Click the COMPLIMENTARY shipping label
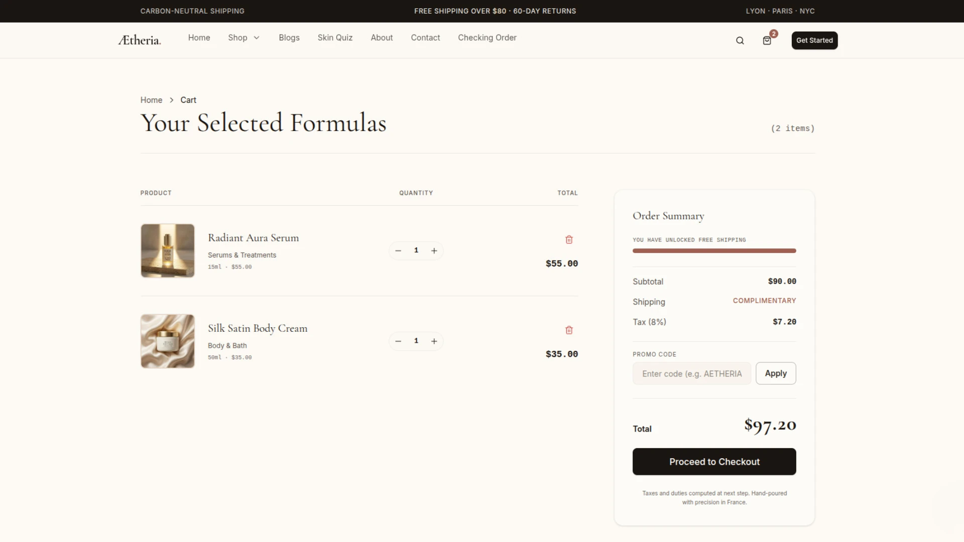 coord(764,301)
